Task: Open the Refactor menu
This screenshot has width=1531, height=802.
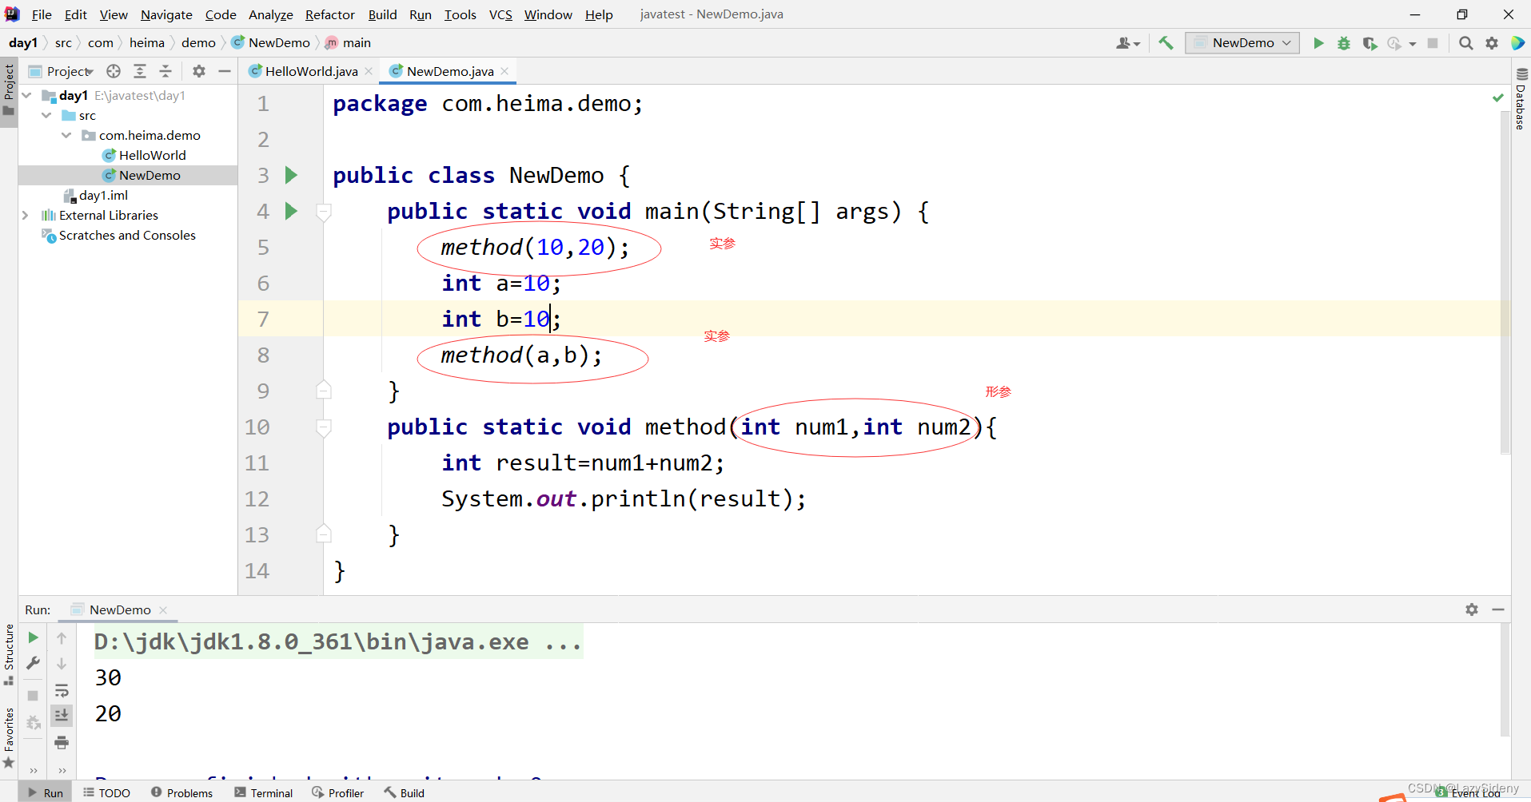Action: [x=329, y=14]
